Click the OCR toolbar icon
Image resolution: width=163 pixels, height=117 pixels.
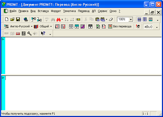pos(7,33)
